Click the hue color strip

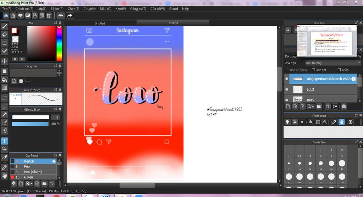(59, 43)
